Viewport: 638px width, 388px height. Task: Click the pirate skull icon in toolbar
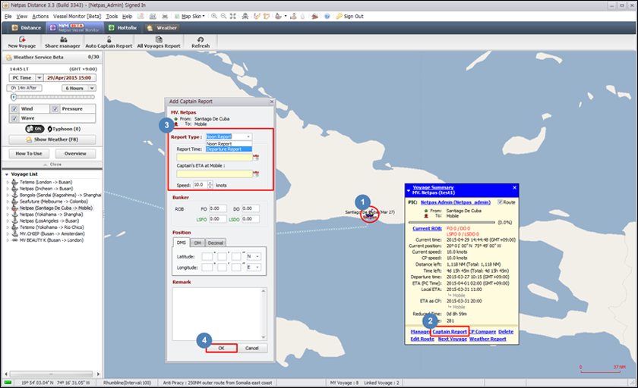245,16
